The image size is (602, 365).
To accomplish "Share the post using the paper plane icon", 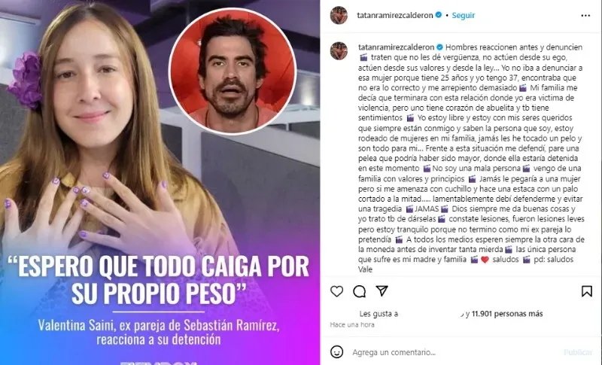I will pyautogui.click(x=382, y=291).
